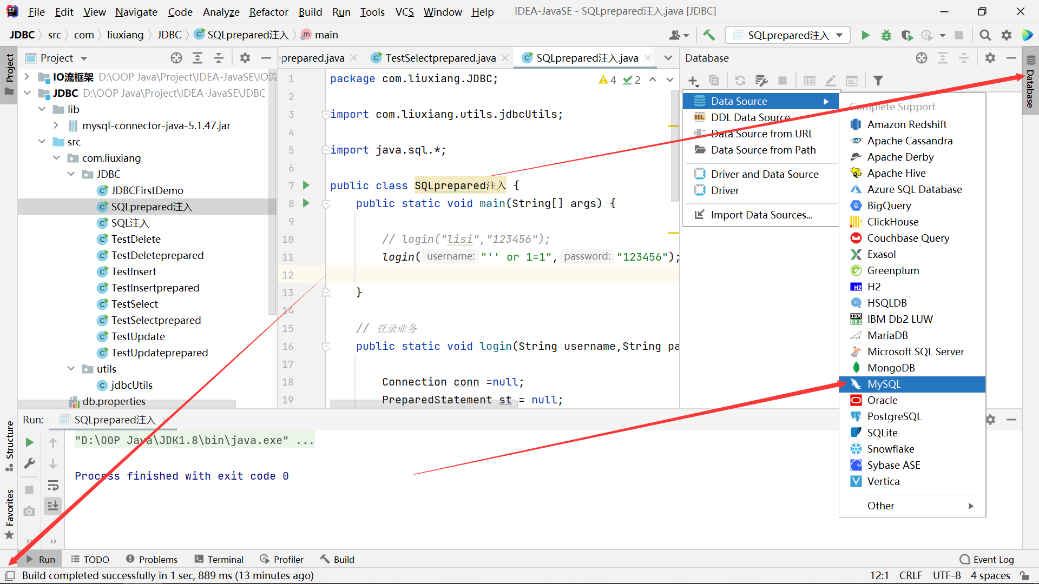Toggle the Structure side tool window
1039x584 pixels.
tap(9, 443)
